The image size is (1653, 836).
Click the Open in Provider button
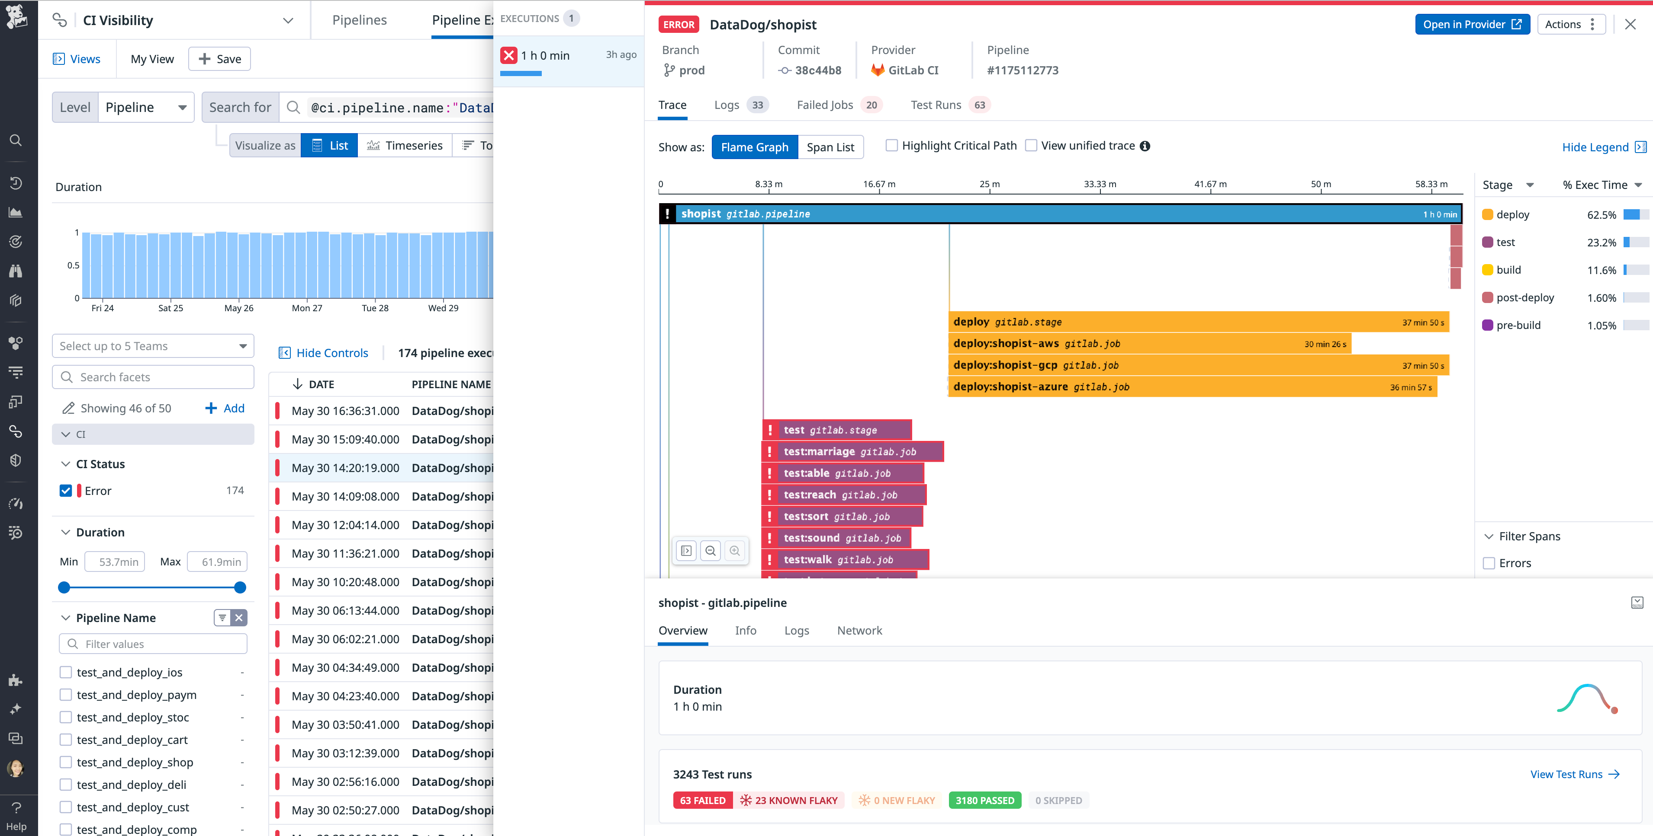(1472, 24)
